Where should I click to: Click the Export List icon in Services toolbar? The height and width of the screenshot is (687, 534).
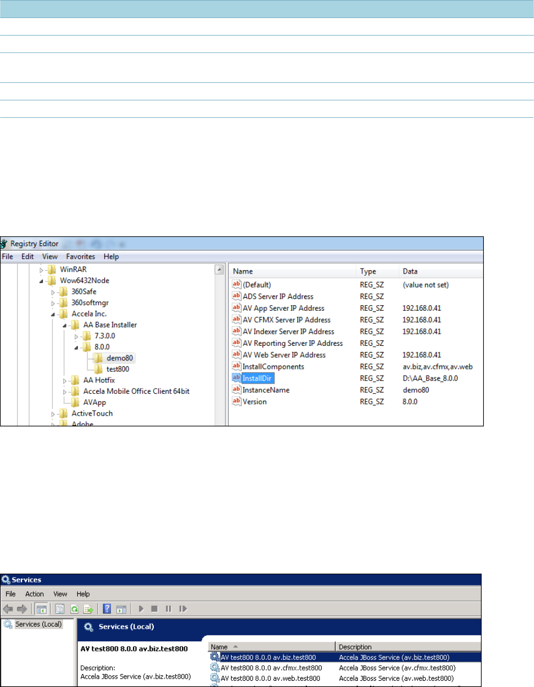(x=88, y=609)
